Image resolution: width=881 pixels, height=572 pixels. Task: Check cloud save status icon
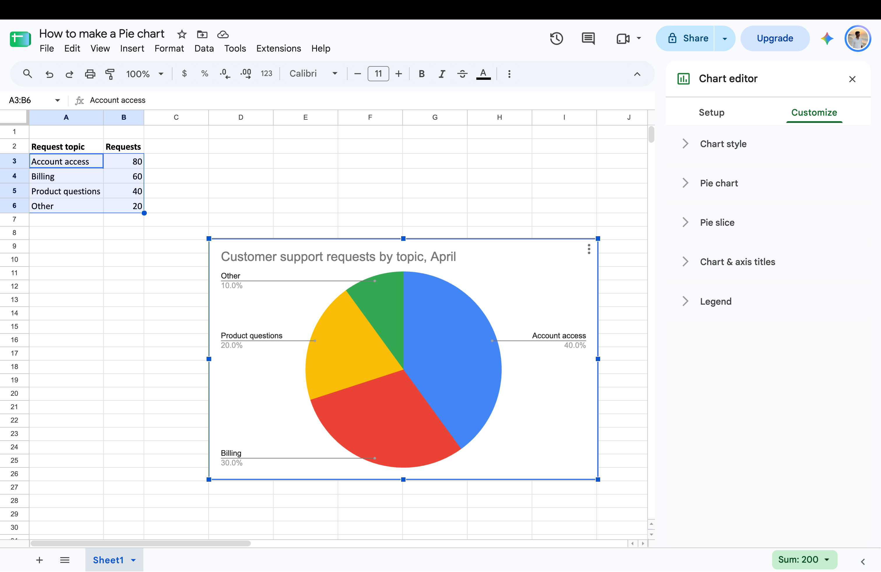(223, 34)
